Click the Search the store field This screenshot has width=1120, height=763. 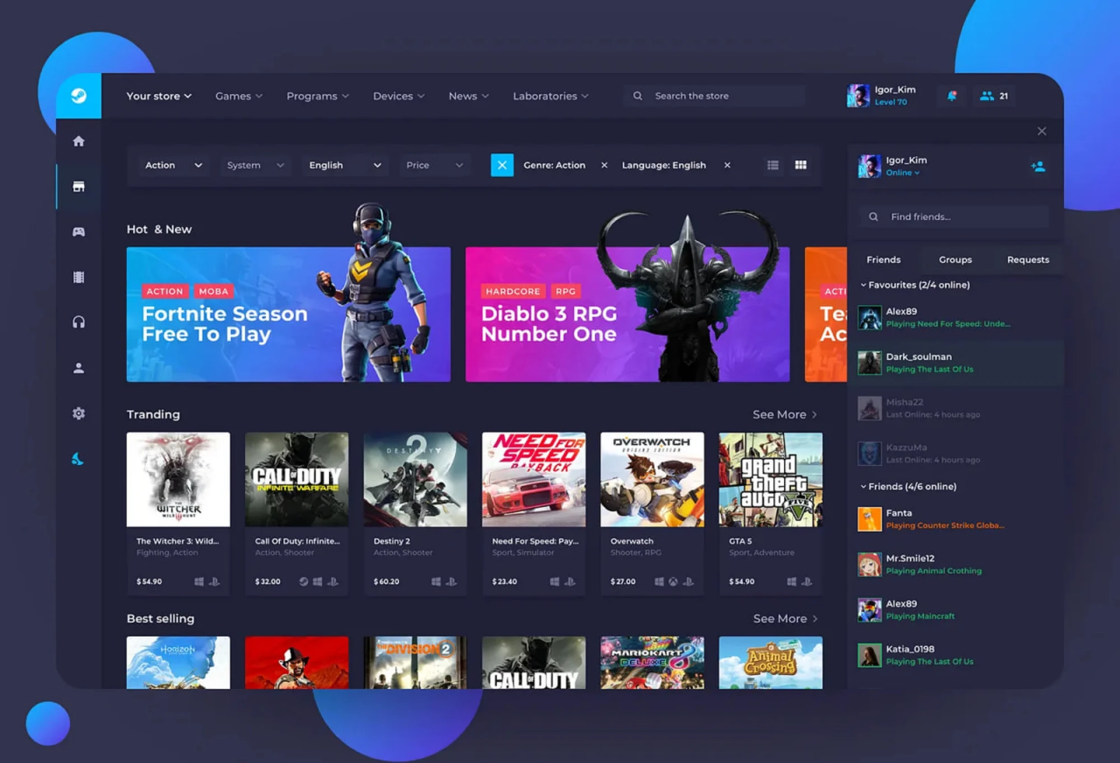click(714, 96)
